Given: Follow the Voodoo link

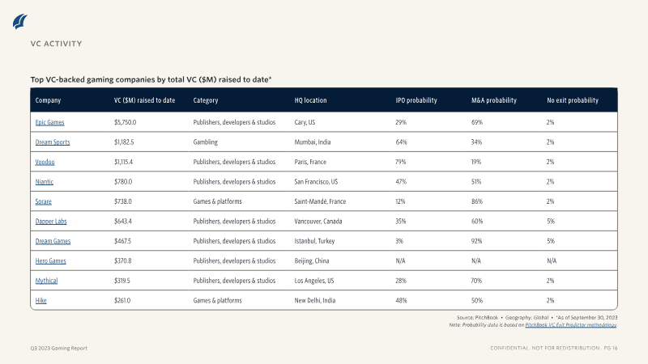Looking at the screenshot, I should coord(45,162).
